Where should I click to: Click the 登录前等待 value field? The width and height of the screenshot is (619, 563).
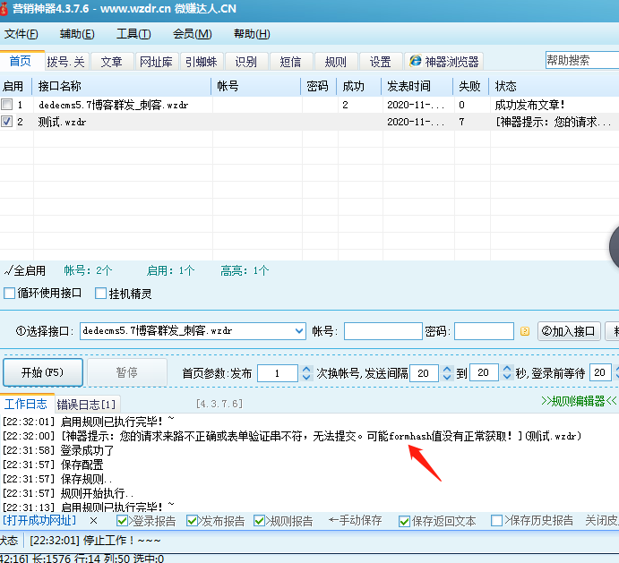pyautogui.click(x=600, y=373)
